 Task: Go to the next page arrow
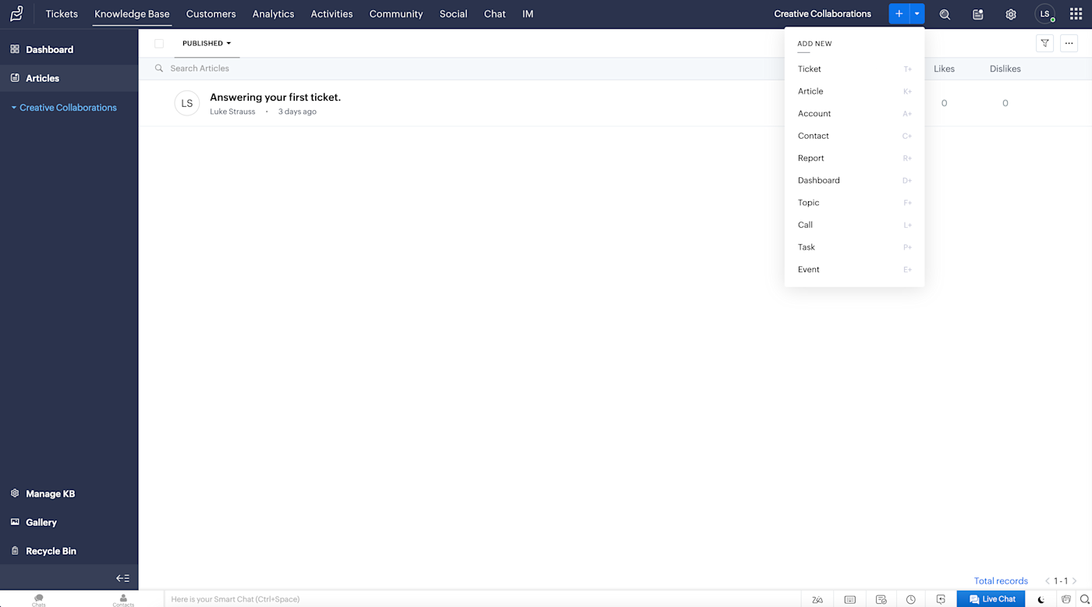[1074, 581]
